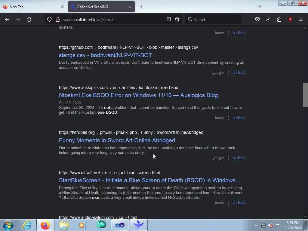Open the StartBlueScreen NirSoft result link
The width and height of the screenshot is (308, 231).
pos(150,180)
